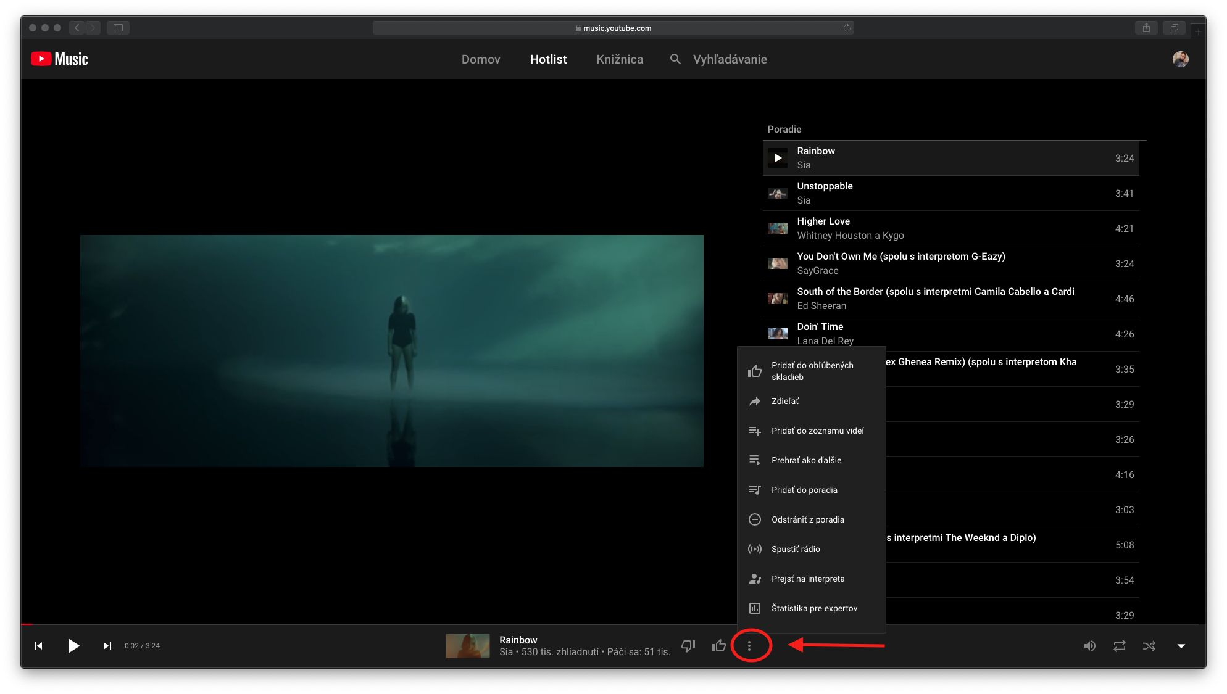Screen dimensions: 1227x694
Task: Click Sia artist link in player bar
Action: click(506, 652)
